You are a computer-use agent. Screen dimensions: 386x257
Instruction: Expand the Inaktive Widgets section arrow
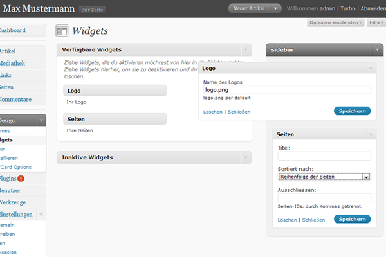pos(245,157)
